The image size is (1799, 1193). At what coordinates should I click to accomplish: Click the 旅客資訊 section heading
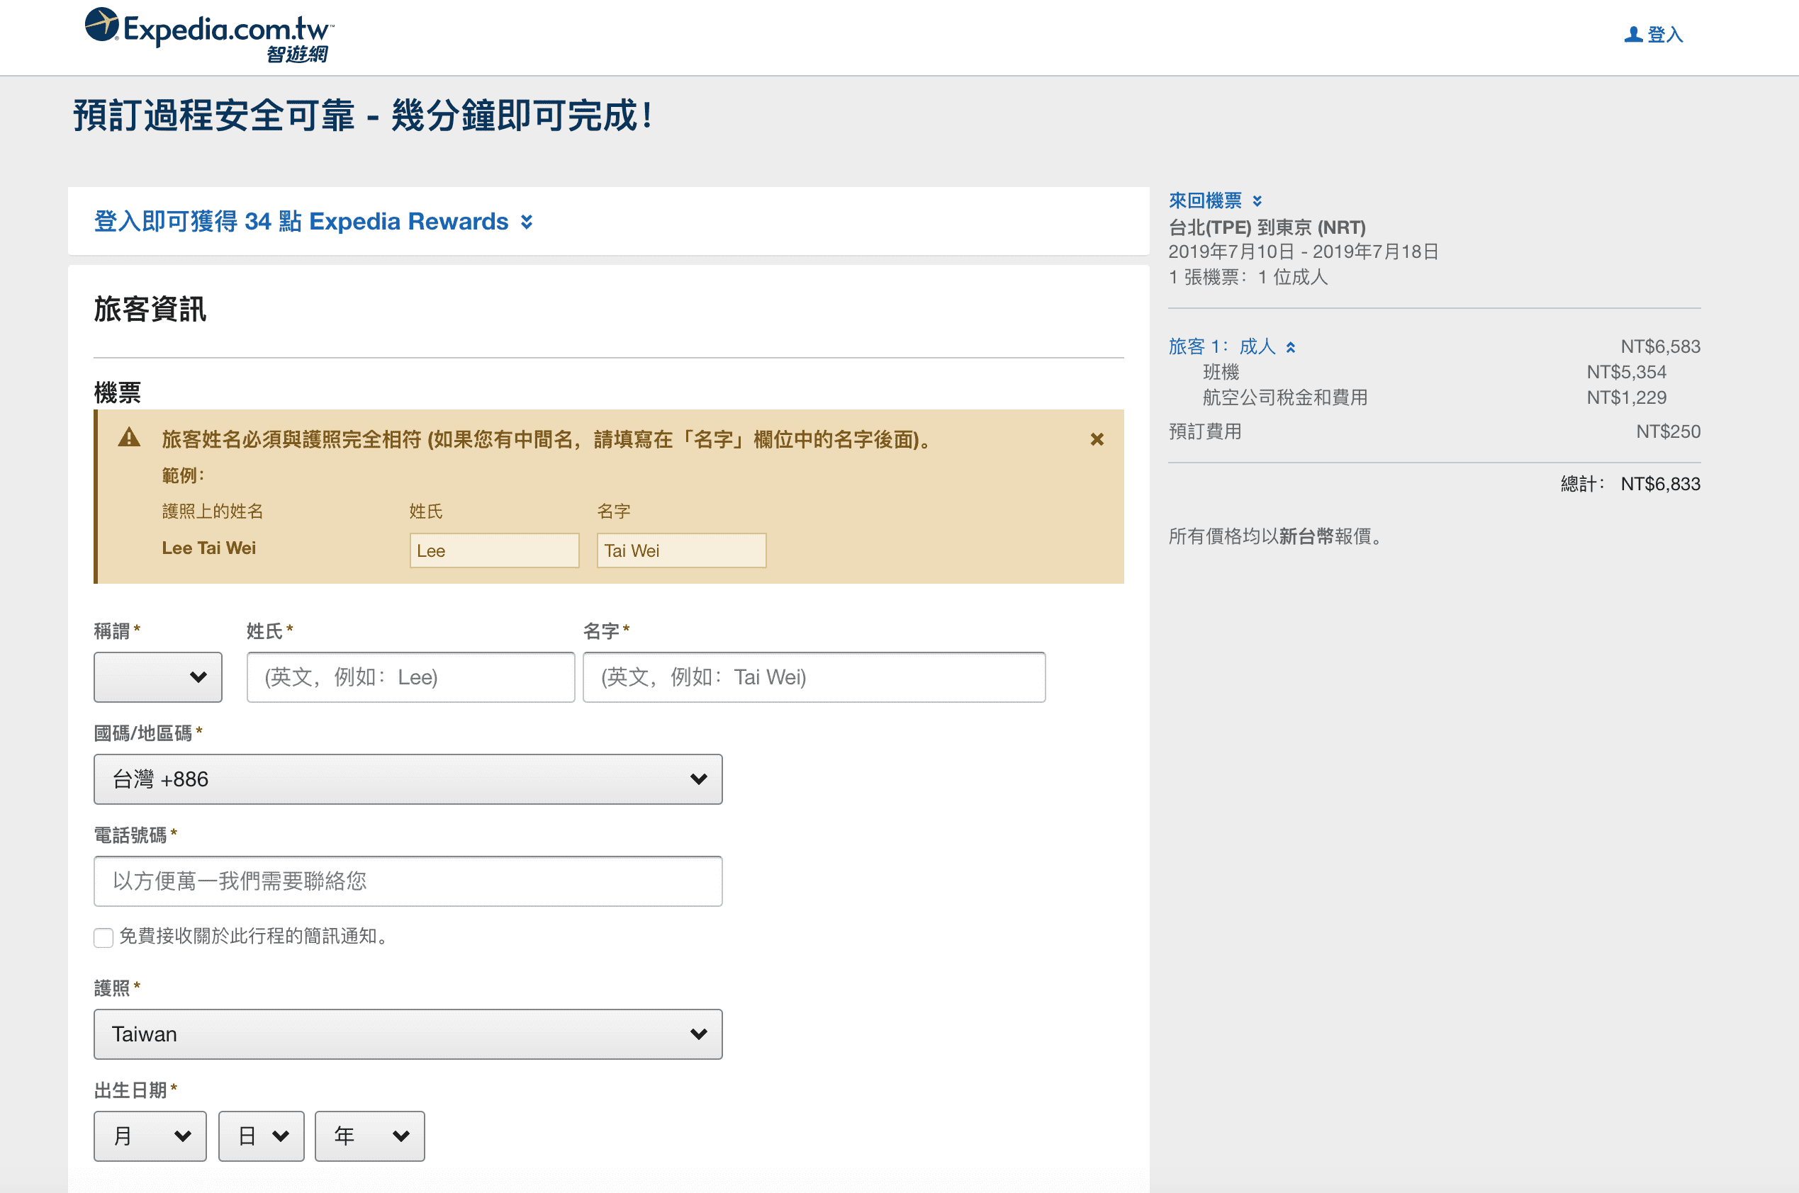click(x=150, y=310)
